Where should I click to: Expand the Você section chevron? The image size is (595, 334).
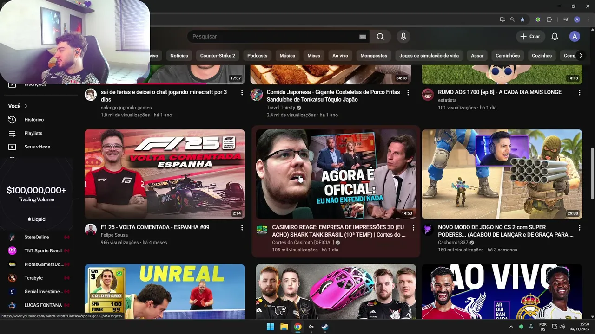26,106
